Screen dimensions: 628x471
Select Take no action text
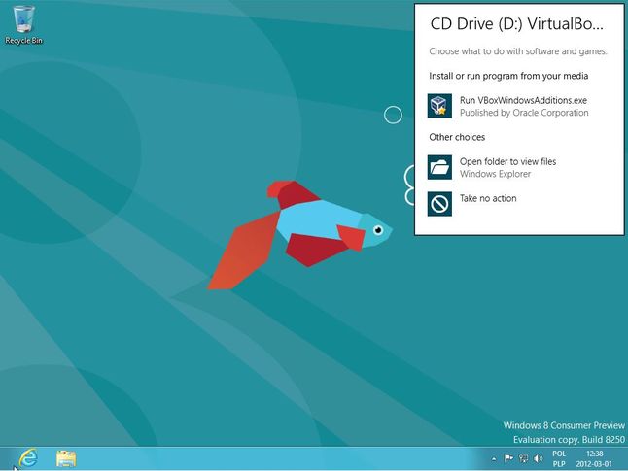(x=488, y=198)
